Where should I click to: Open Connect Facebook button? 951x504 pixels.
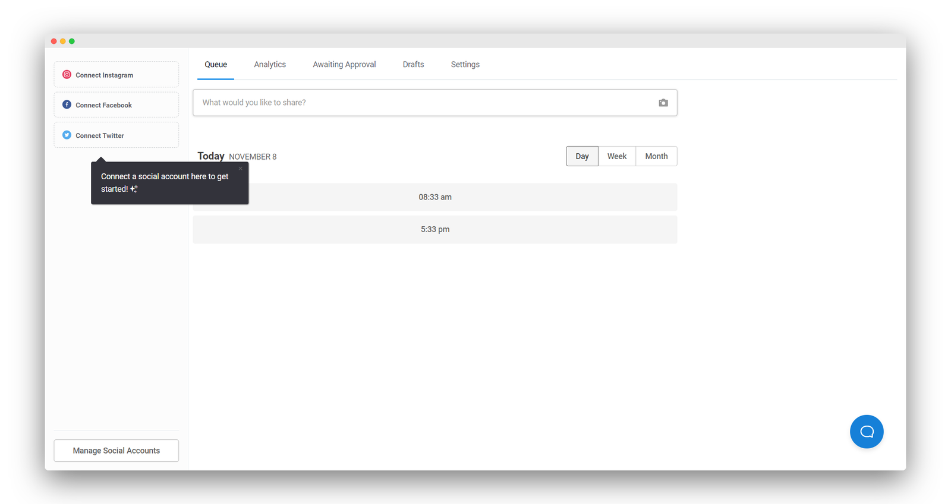click(116, 104)
